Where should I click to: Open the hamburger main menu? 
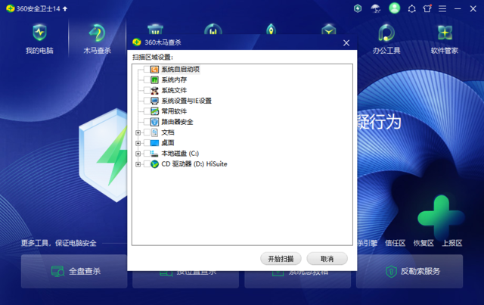point(442,8)
